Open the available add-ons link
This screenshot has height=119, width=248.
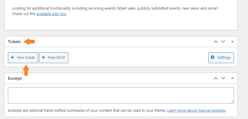(51, 14)
